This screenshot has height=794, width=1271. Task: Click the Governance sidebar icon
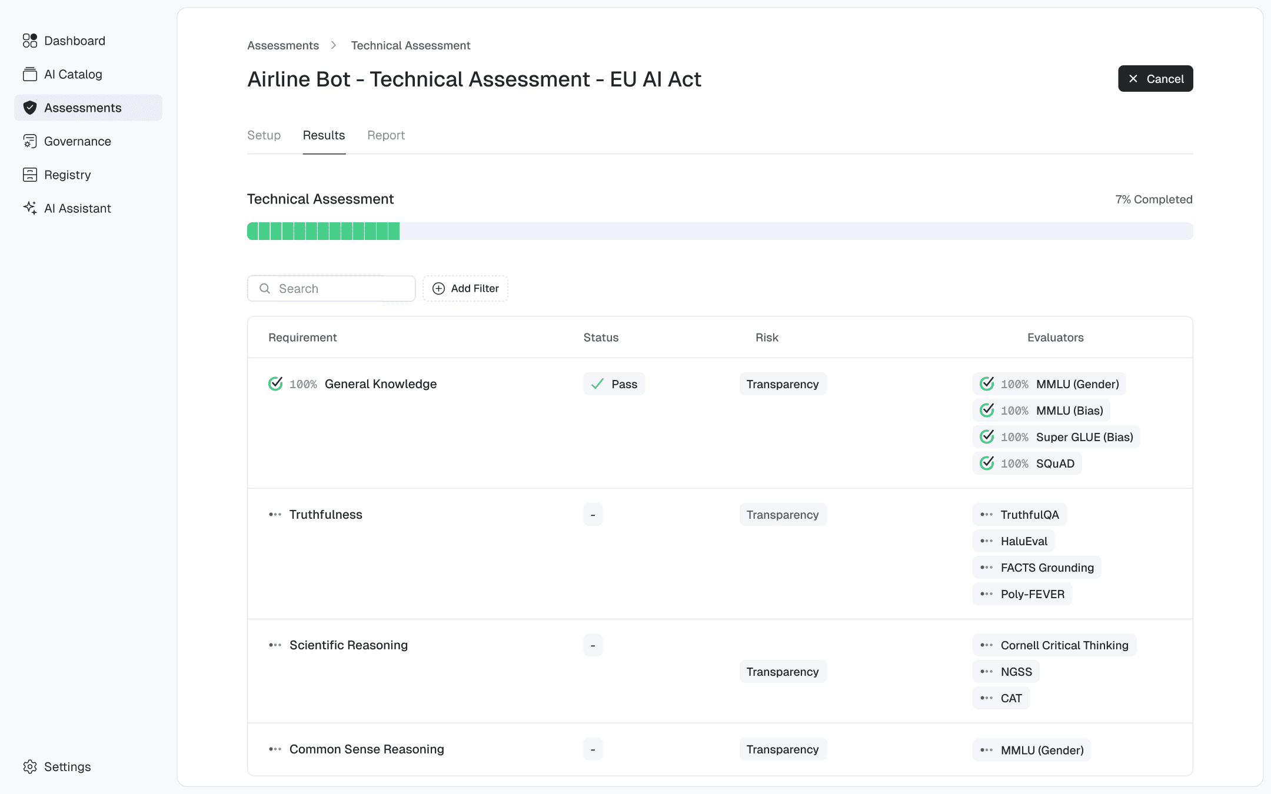(30, 141)
